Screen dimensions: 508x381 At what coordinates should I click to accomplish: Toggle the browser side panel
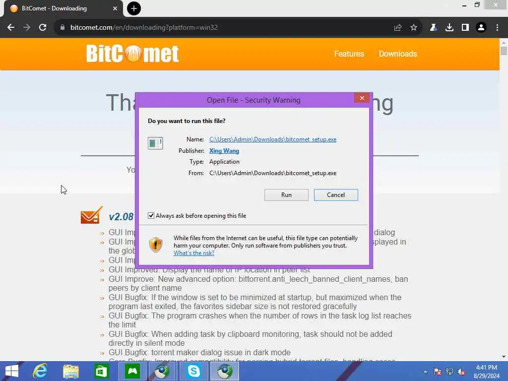(x=465, y=28)
